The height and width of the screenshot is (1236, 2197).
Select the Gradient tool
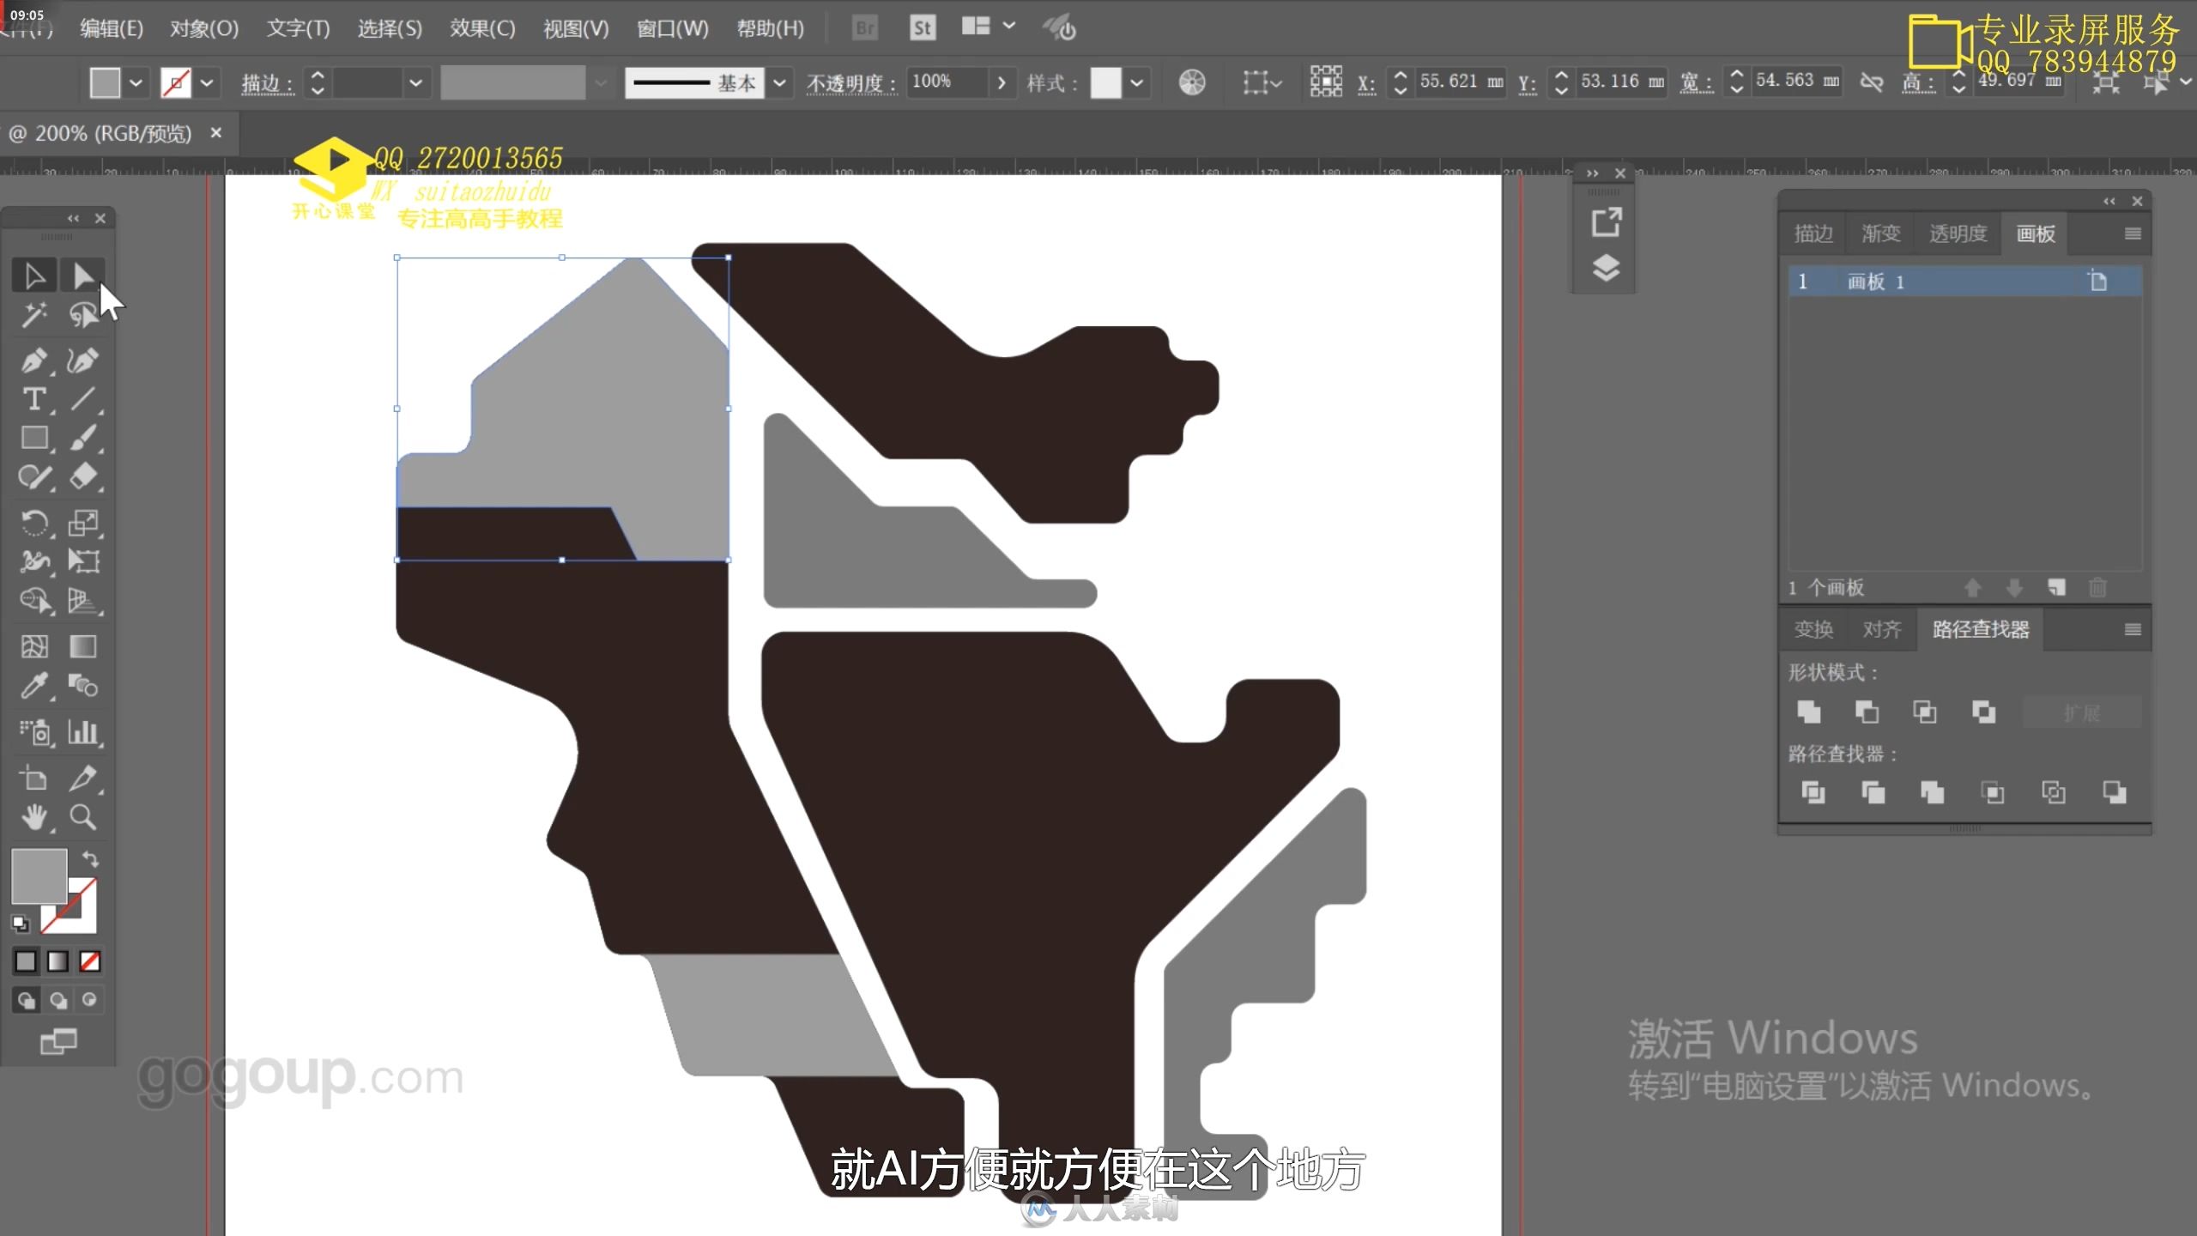[82, 646]
